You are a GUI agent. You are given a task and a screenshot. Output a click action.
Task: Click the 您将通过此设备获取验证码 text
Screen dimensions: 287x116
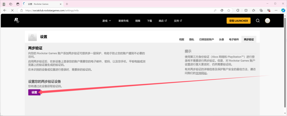click(45, 86)
